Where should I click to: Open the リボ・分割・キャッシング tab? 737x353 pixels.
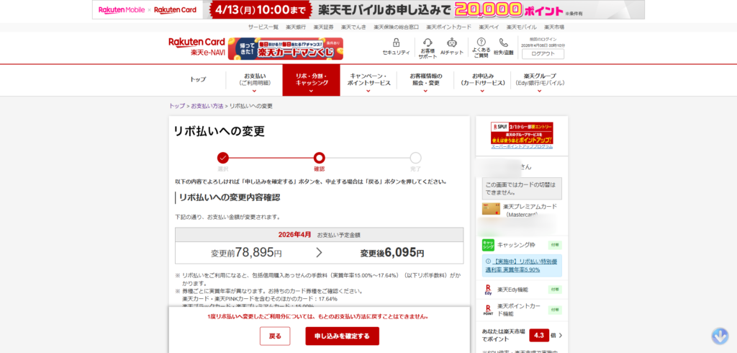312,80
